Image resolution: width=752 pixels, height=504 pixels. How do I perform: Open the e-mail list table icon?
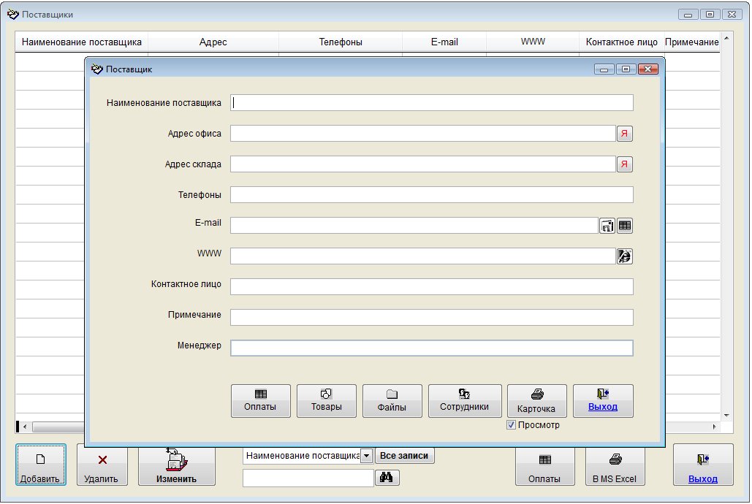624,226
